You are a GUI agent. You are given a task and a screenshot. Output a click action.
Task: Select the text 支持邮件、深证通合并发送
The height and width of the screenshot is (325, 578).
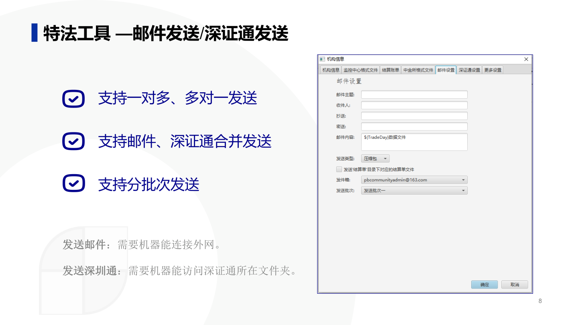(x=185, y=141)
